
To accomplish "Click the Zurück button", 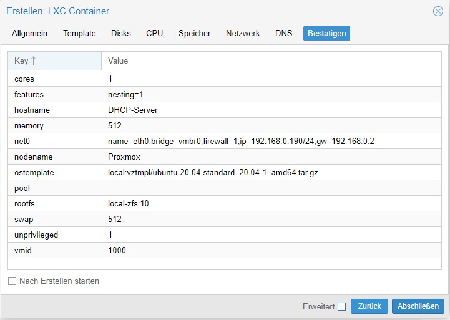I will pyautogui.click(x=369, y=306).
